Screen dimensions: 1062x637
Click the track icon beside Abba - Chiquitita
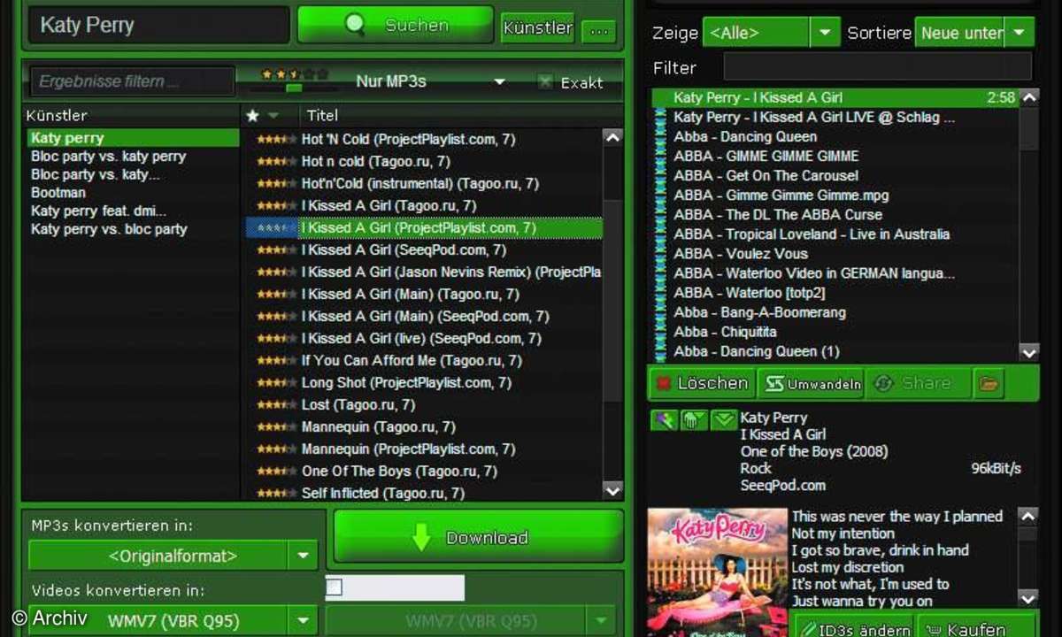tap(659, 332)
